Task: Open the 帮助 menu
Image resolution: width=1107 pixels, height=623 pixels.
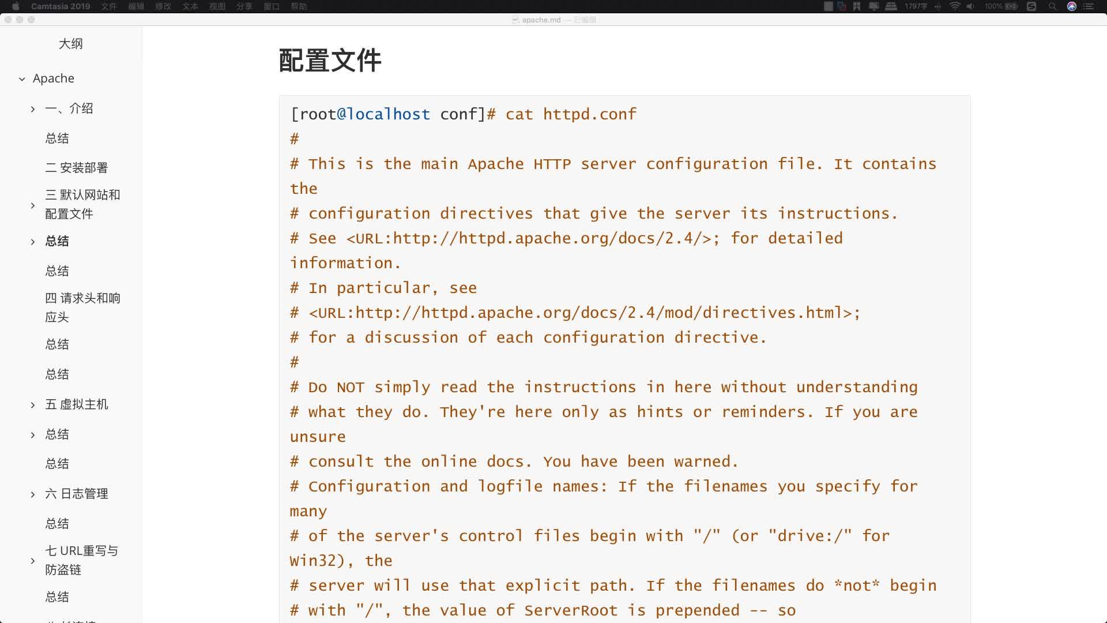Action: click(x=299, y=6)
